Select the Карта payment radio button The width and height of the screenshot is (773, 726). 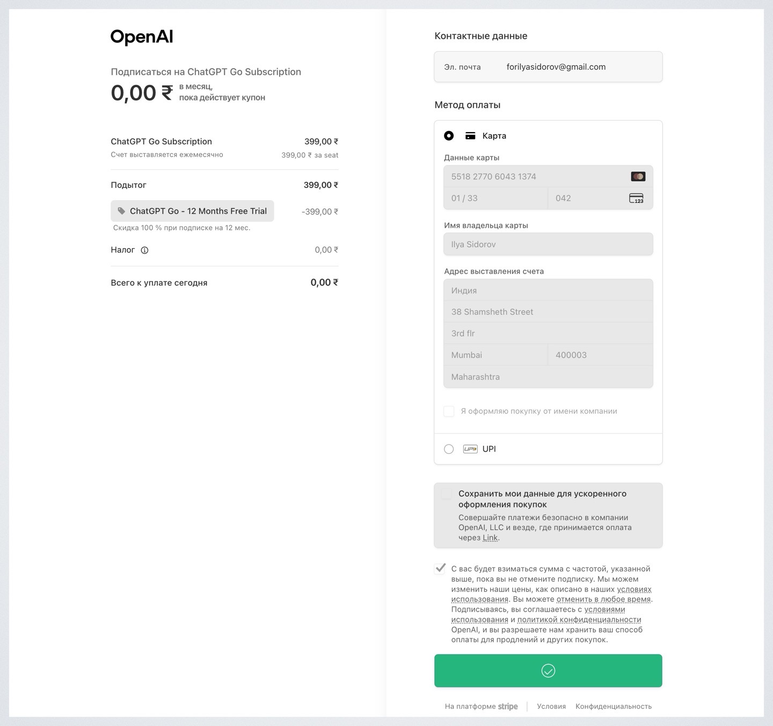click(449, 136)
